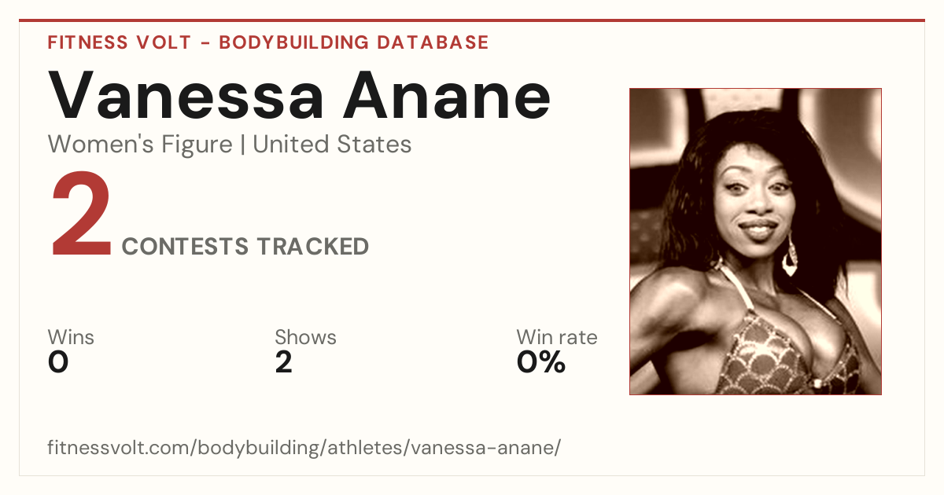Select the Women's Figure division text

140,145
